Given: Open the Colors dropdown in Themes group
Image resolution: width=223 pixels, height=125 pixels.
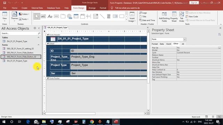Looking at the screenshot, I should point(24,14).
